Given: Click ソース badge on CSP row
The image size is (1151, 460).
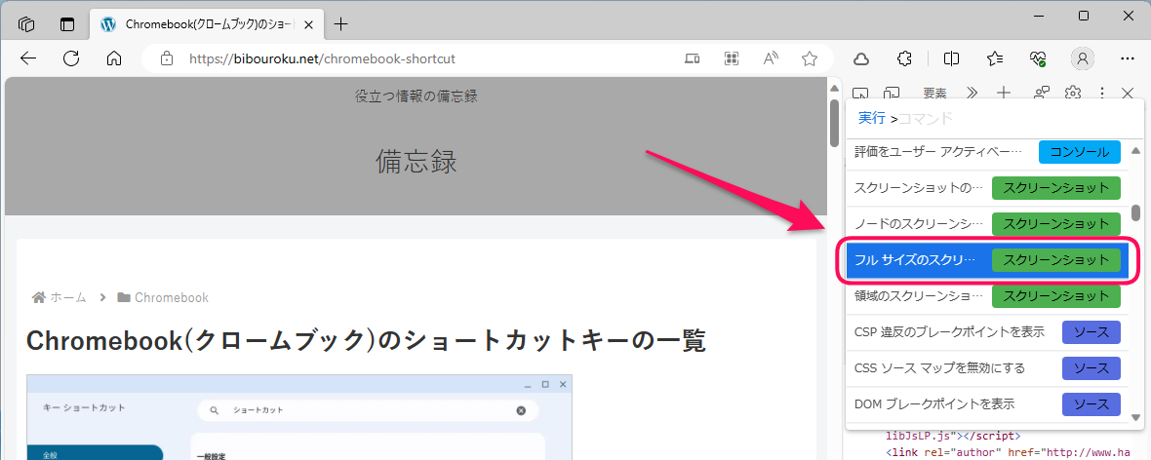Looking at the screenshot, I should [x=1091, y=332].
